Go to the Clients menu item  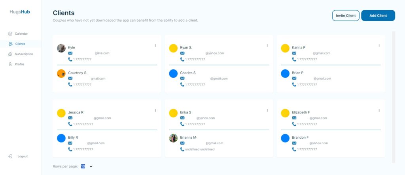pos(20,44)
